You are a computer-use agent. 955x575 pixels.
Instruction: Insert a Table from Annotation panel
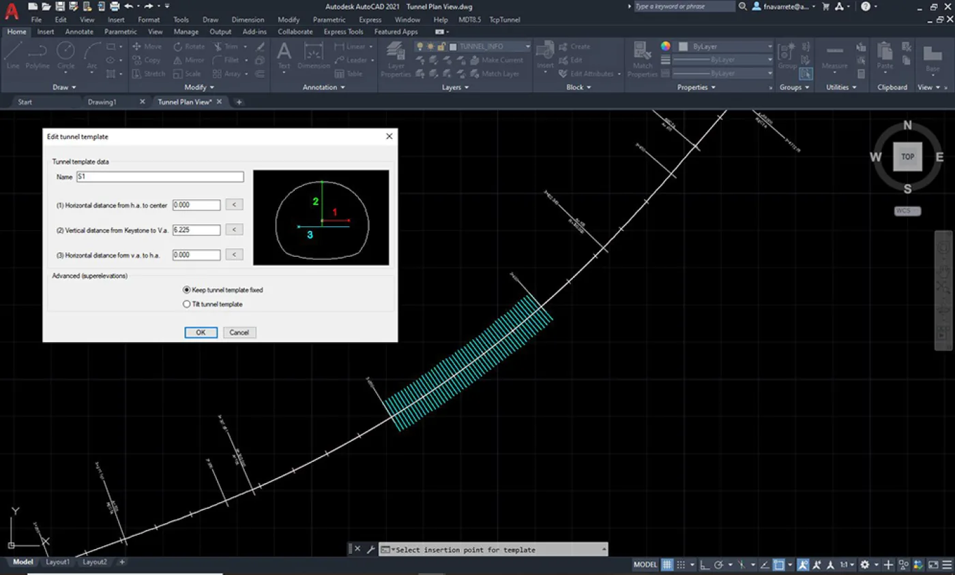click(x=349, y=74)
